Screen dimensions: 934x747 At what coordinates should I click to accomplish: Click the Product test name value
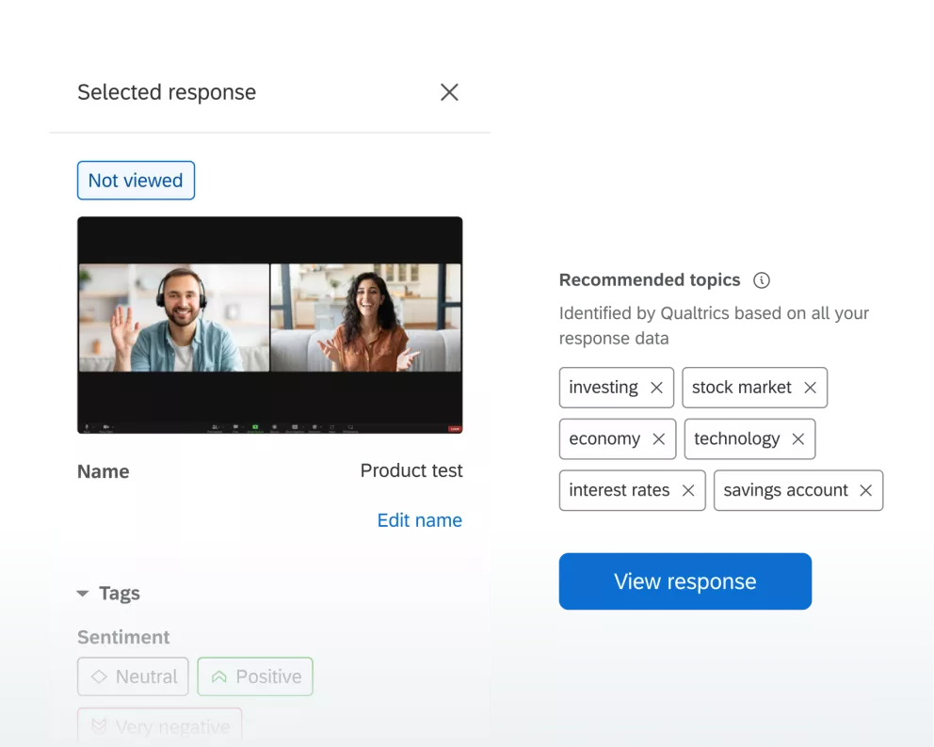pyautogui.click(x=411, y=470)
